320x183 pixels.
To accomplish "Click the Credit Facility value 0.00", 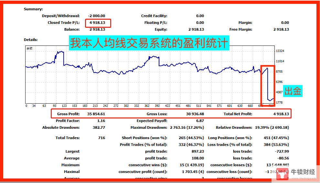I will (x=200, y=16).
